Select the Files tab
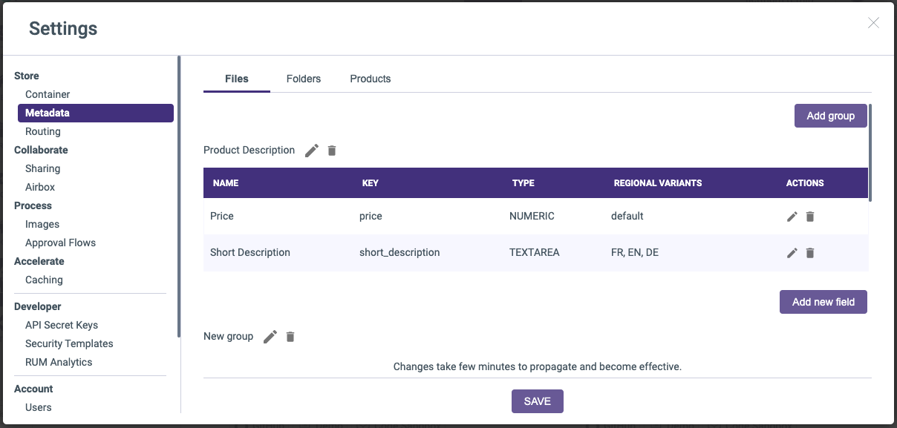This screenshot has height=428, width=897. click(x=237, y=79)
